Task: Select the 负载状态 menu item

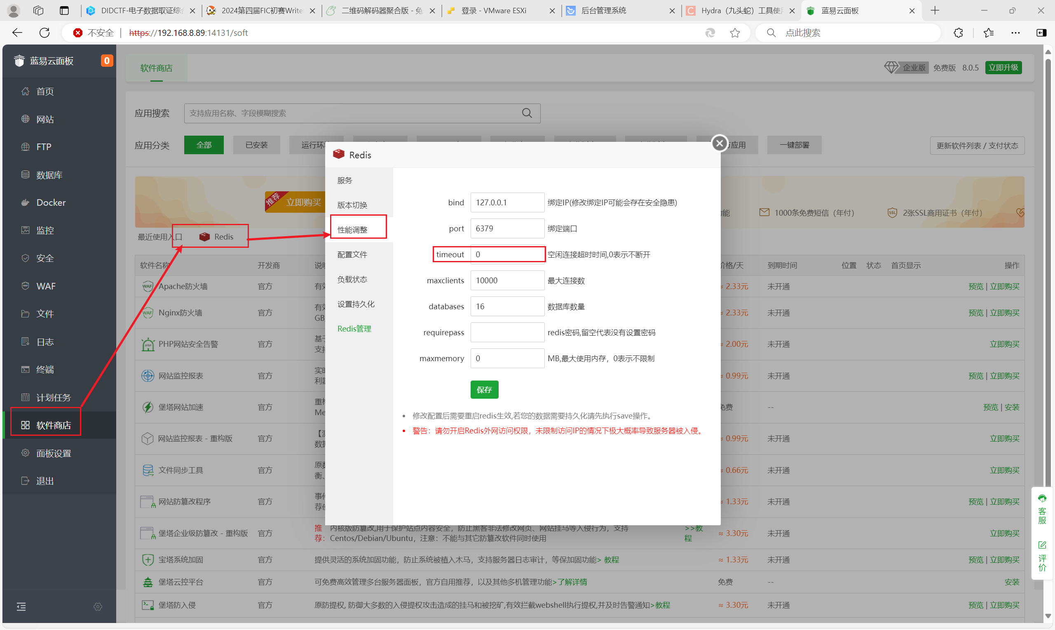Action: 352,280
